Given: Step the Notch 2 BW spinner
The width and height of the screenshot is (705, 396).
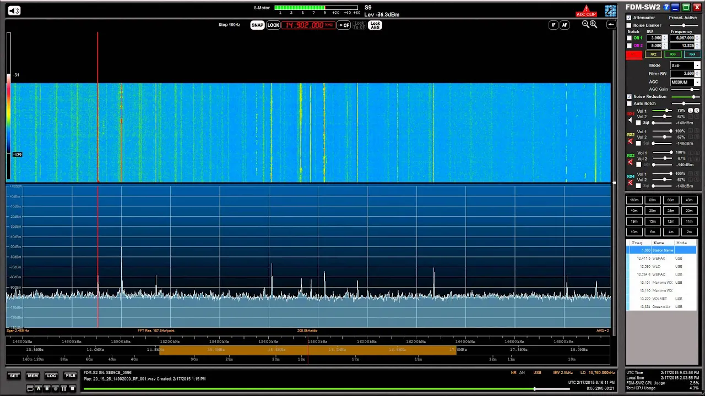Looking at the screenshot, I should pos(664,46).
